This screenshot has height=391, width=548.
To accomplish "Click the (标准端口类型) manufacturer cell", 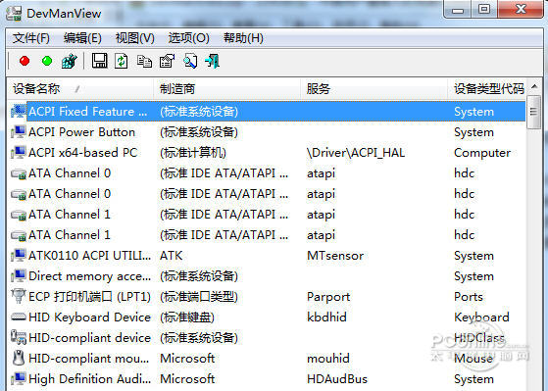I will [199, 297].
